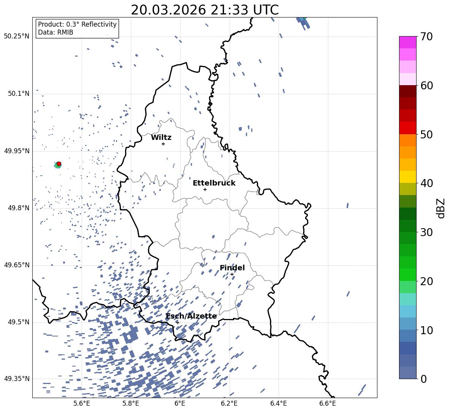Click the red radar station marker dot
Image resolution: width=450 pixels, height=411 pixels.
[59, 164]
